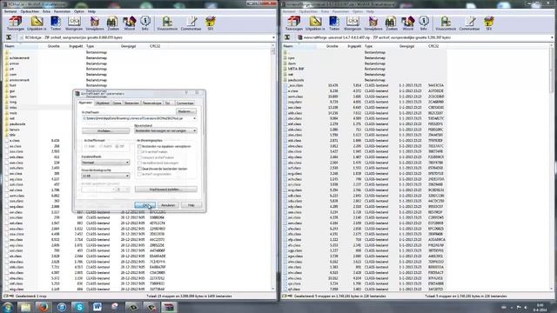Open the Archiefnaam path dropdown in dialog
Screen dimensions: 557x313
point(195,118)
